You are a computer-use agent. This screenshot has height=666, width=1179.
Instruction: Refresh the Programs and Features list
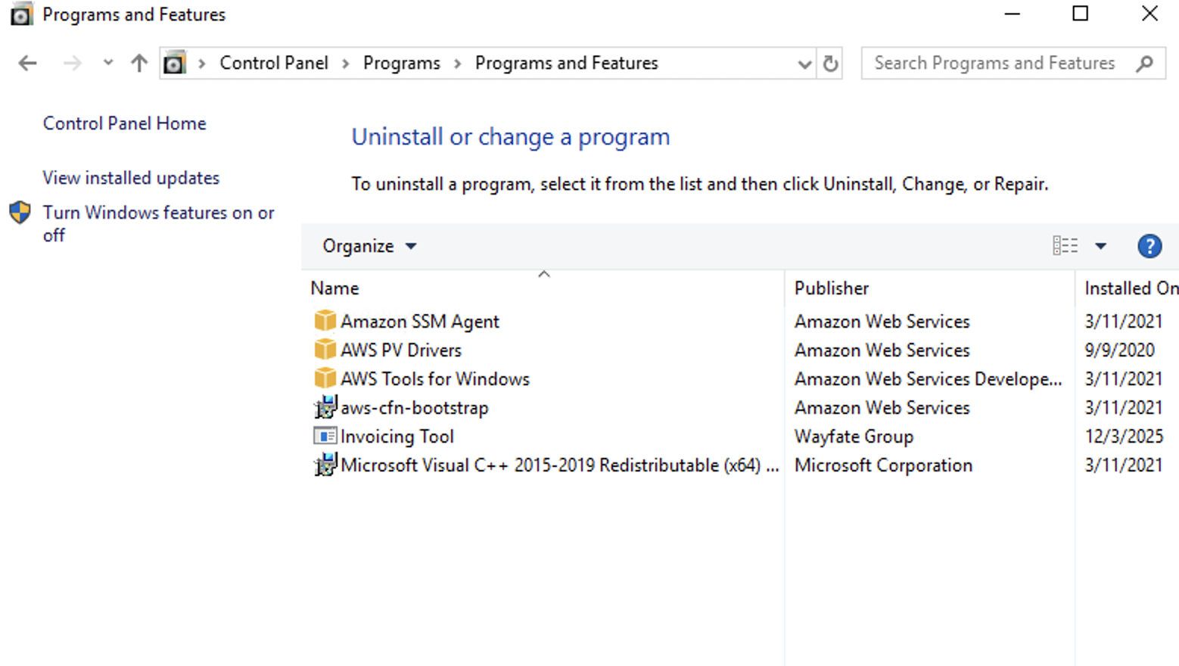tap(830, 64)
